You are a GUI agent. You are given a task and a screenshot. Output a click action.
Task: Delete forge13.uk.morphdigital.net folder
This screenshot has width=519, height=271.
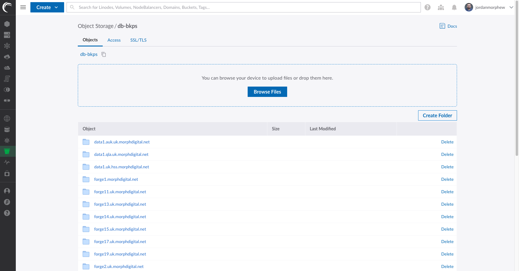click(x=447, y=204)
